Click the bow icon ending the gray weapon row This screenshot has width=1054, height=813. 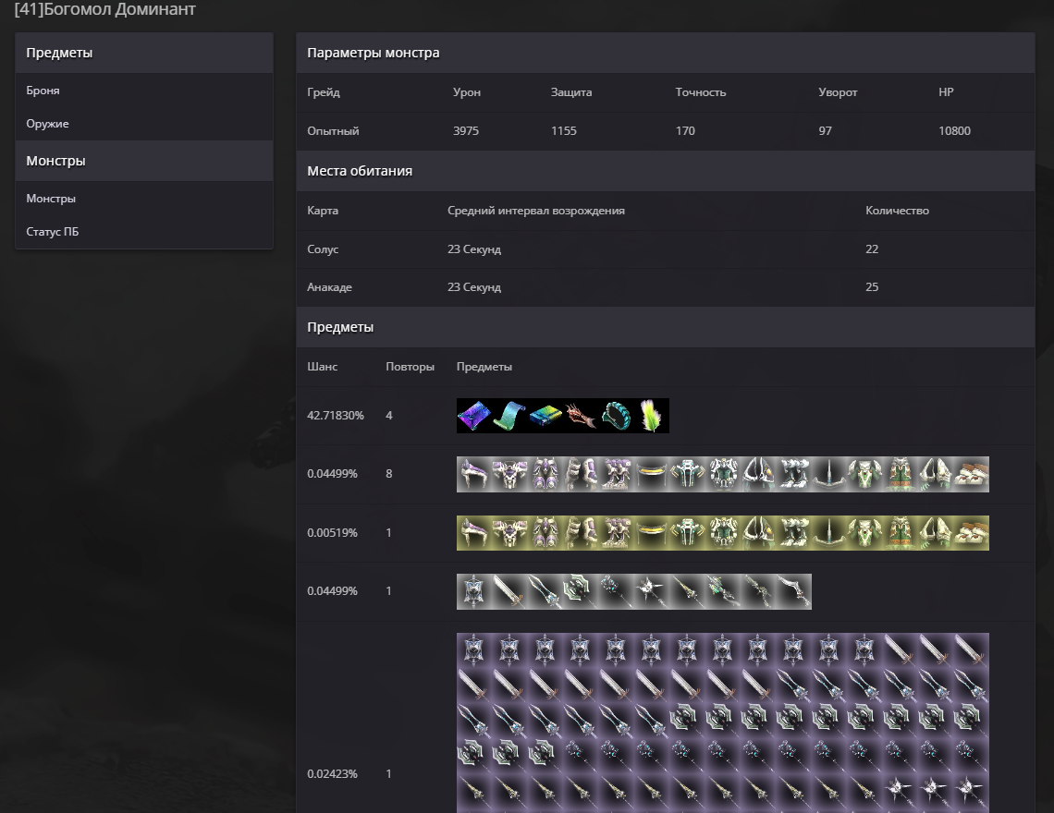[x=793, y=591]
